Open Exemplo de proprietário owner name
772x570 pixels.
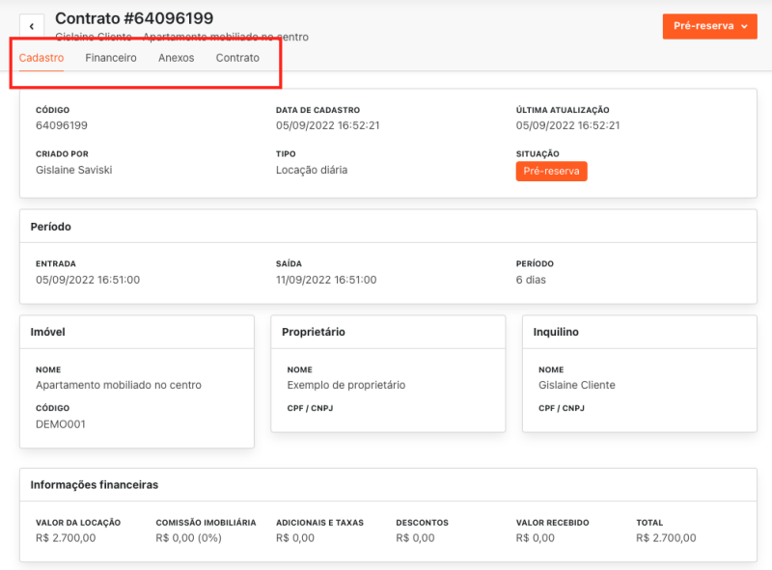pos(346,385)
